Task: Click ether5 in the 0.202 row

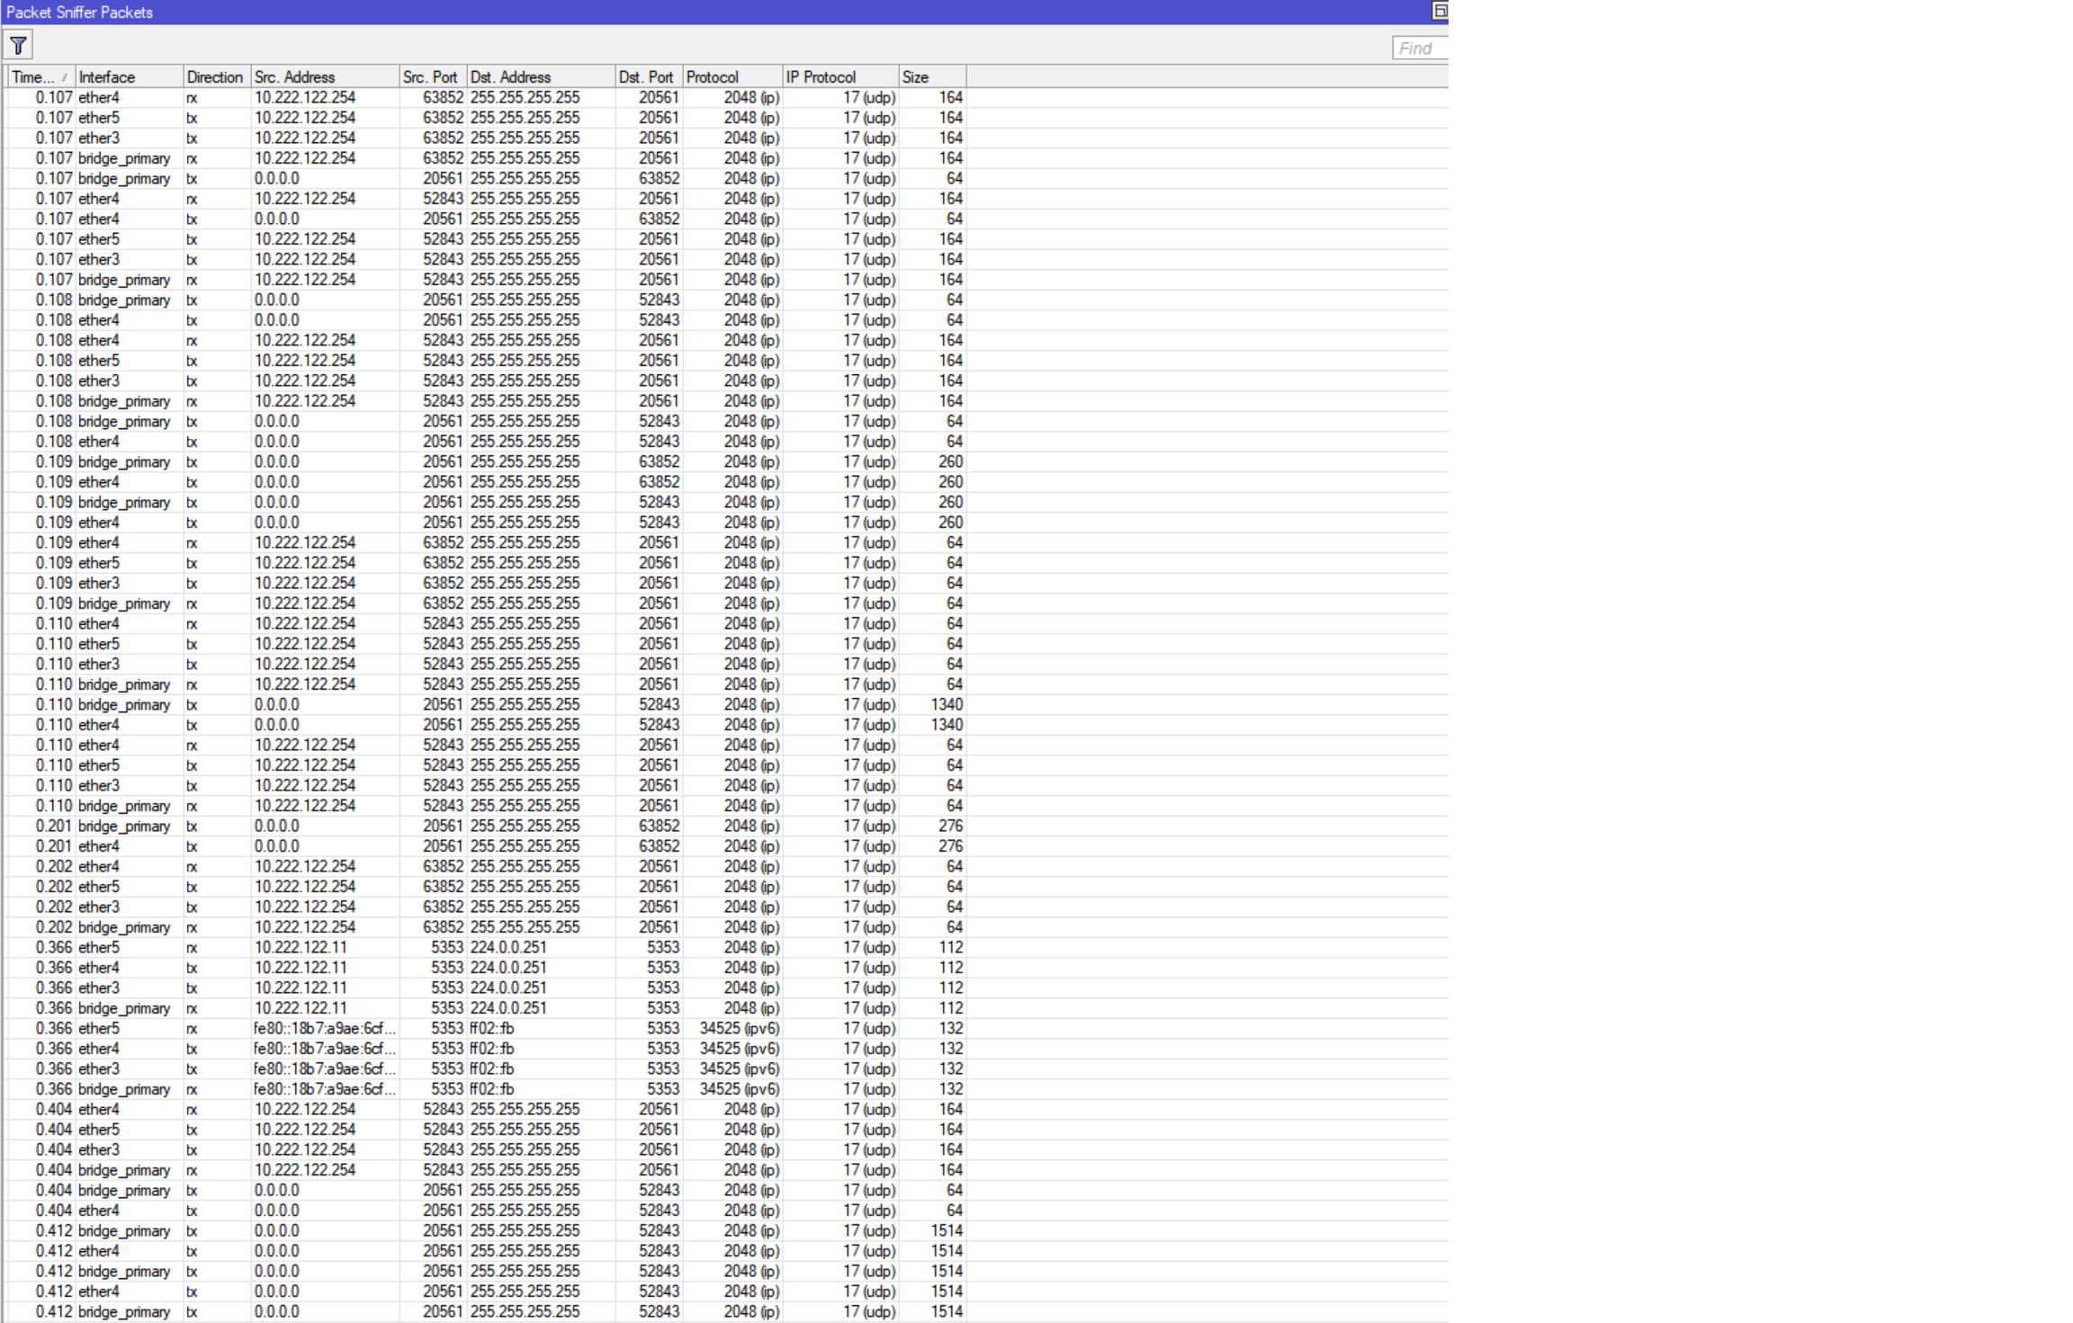Action: 99,887
